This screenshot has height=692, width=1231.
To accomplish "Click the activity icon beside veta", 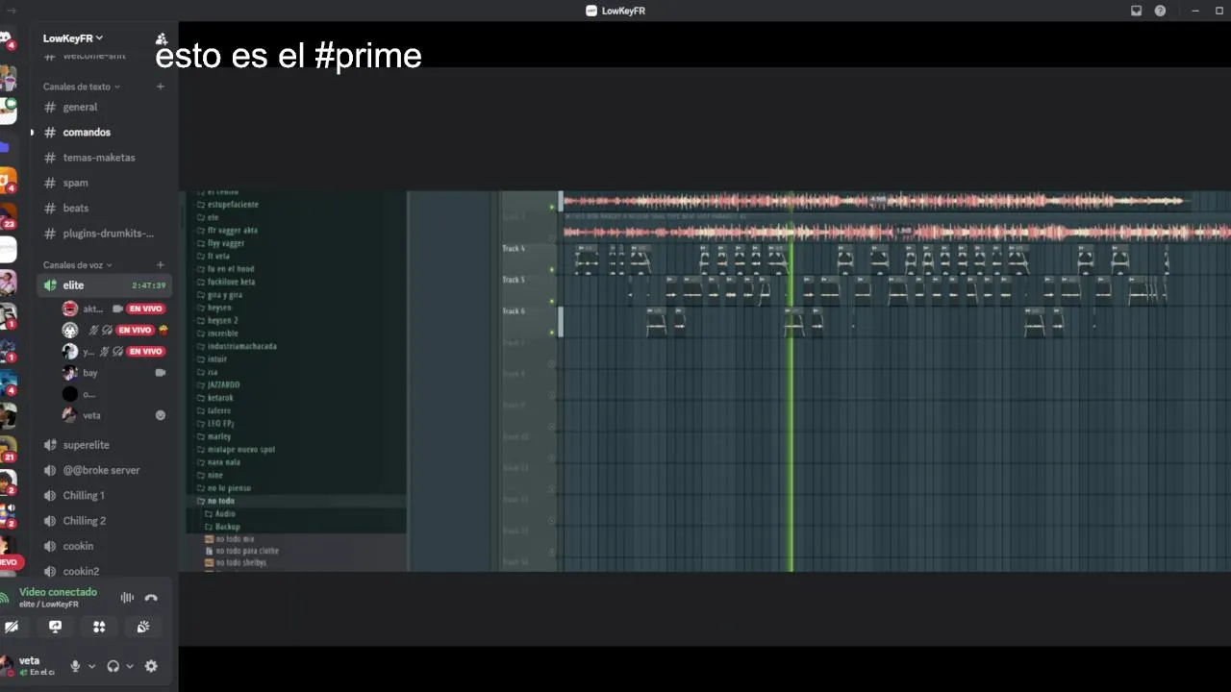I will (x=161, y=415).
